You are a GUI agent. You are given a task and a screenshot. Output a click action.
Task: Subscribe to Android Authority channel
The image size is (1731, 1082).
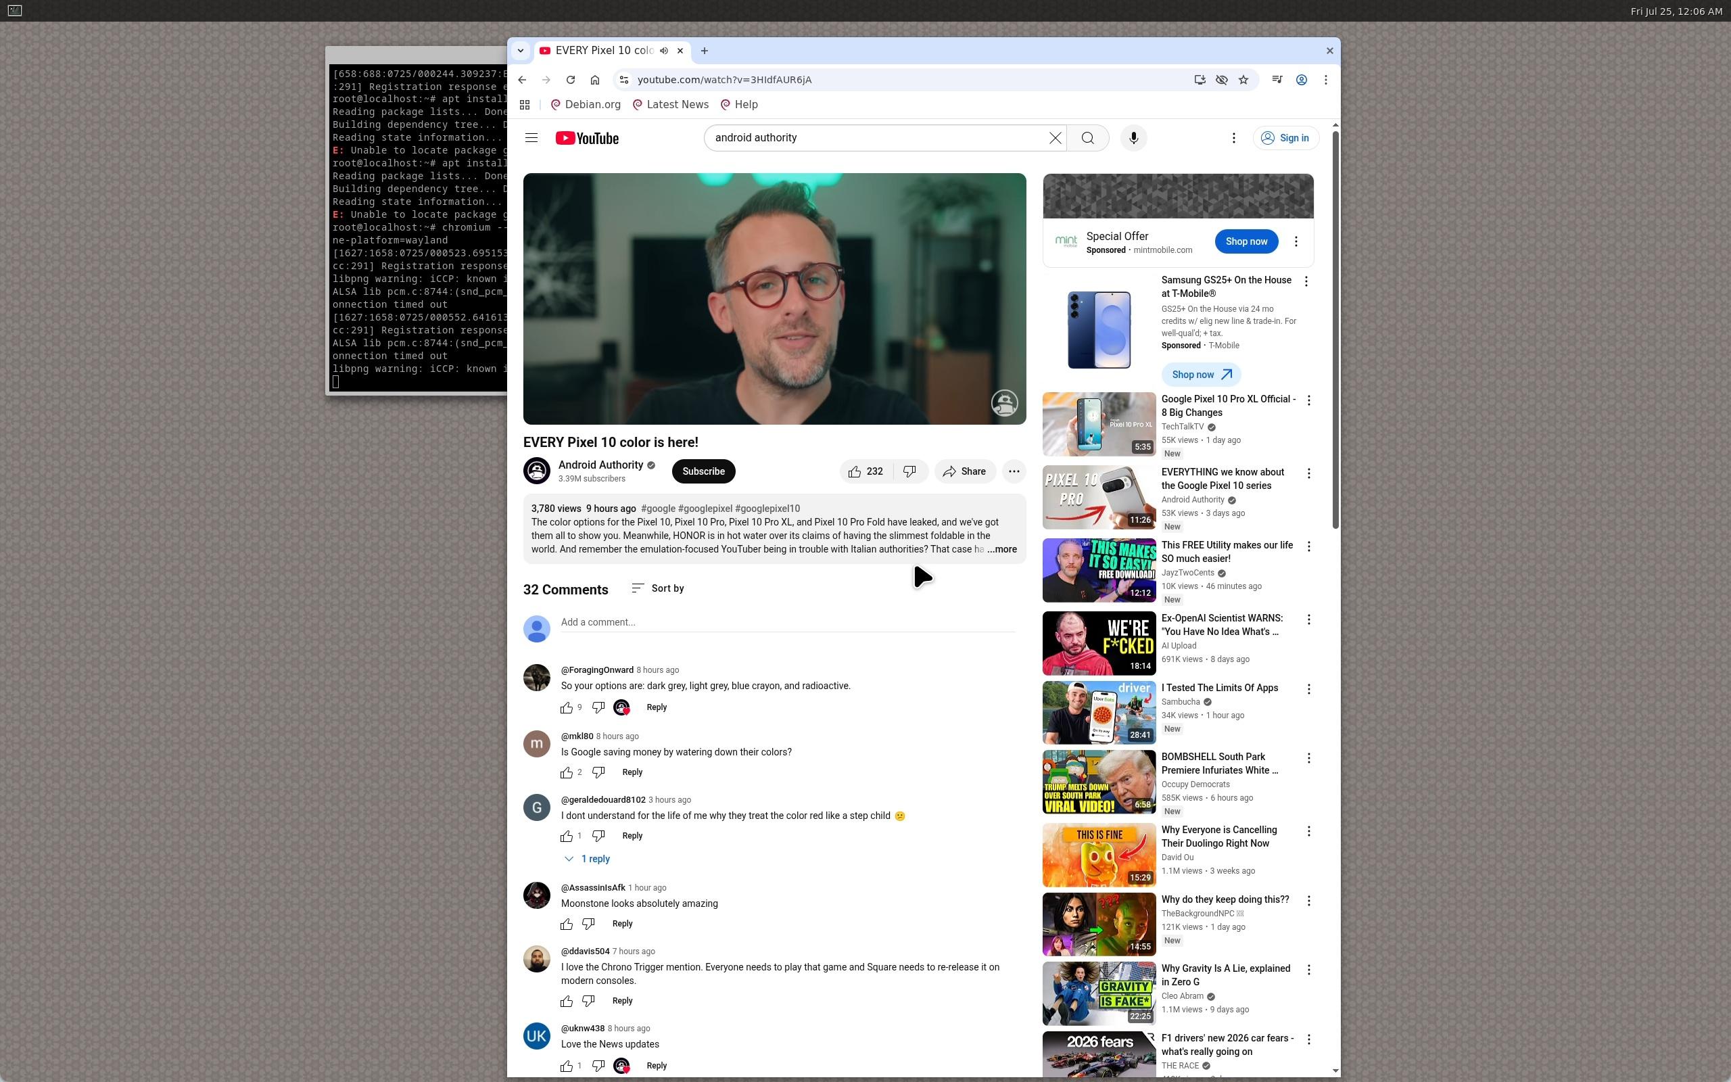click(x=703, y=471)
